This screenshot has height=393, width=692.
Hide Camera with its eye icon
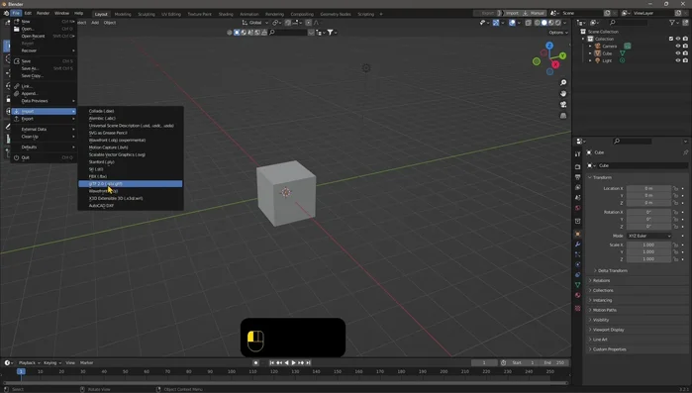click(678, 46)
